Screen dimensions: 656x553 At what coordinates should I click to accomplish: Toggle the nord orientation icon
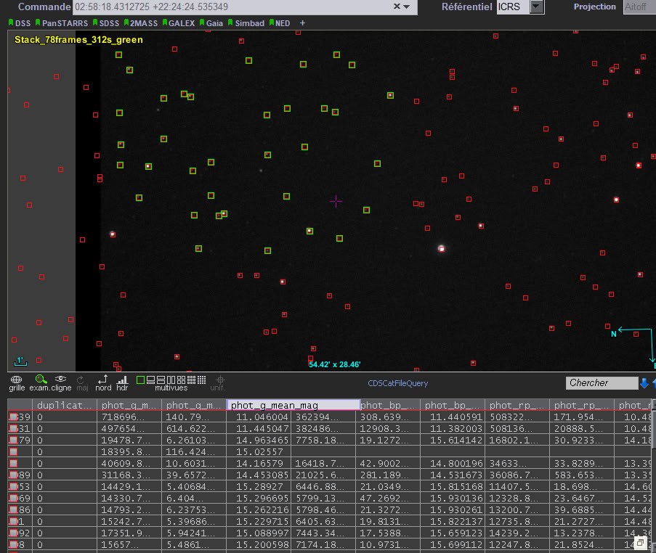tap(102, 379)
